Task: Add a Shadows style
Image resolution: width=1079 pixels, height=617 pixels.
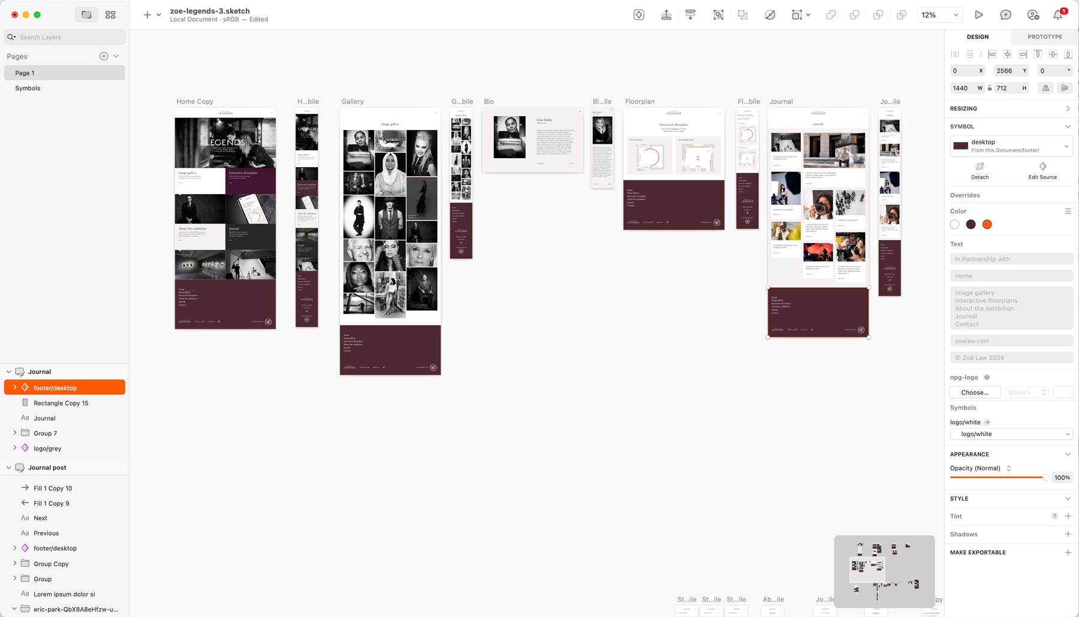Action: [1068, 534]
